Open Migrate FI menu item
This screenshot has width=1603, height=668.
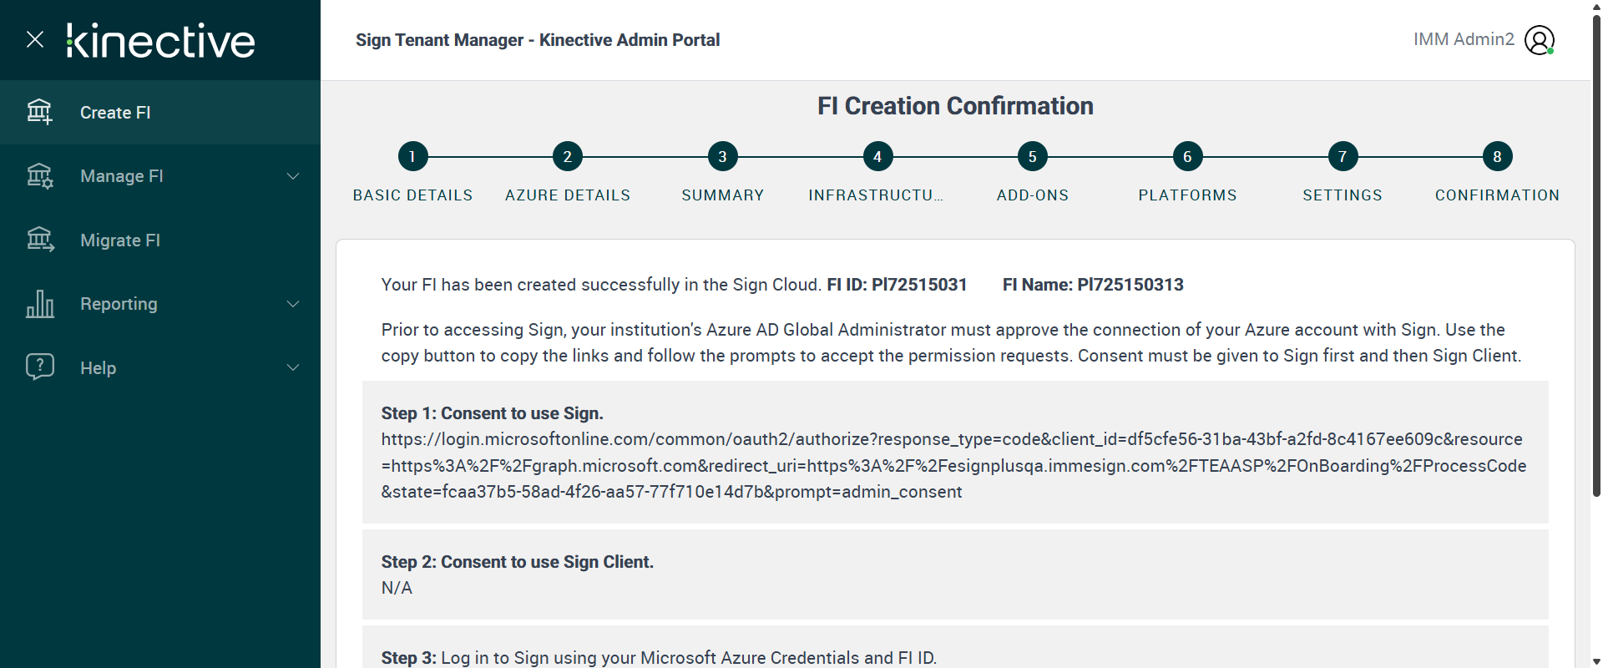[120, 240]
